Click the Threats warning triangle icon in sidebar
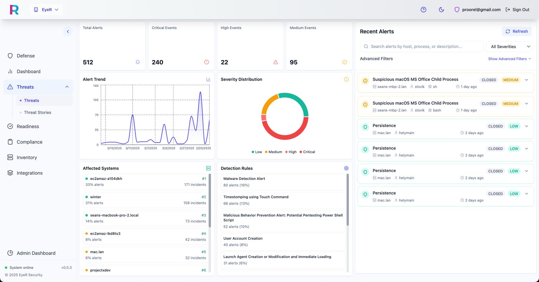The height and width of the screenshot is (282, 539). click(10, 87)
